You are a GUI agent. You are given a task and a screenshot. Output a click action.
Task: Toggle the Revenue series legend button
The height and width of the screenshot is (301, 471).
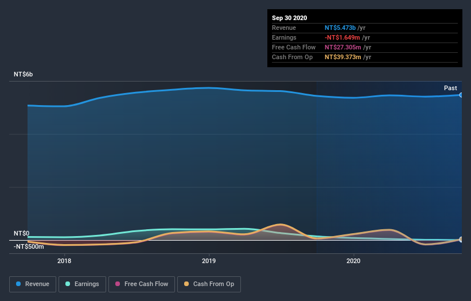[x=33, y=284]
